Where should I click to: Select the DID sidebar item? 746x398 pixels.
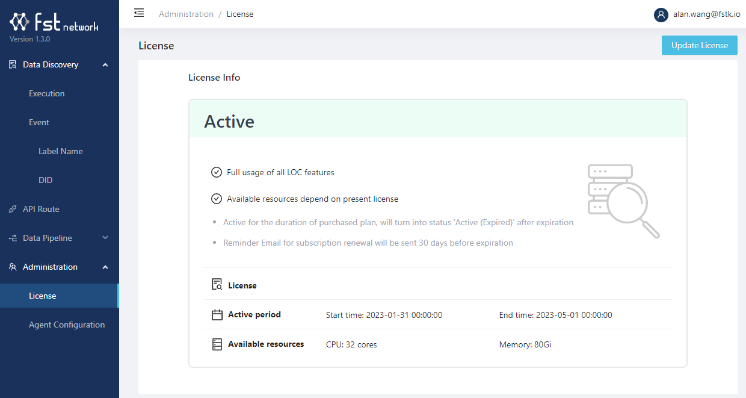pos(46,180)
